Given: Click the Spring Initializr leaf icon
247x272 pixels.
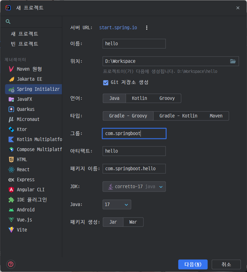Looking at the screenshot, I should click(x=11, y=89).
